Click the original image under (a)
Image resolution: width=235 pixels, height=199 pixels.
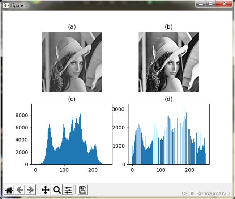pyautogui.click(x=72, y=62)
